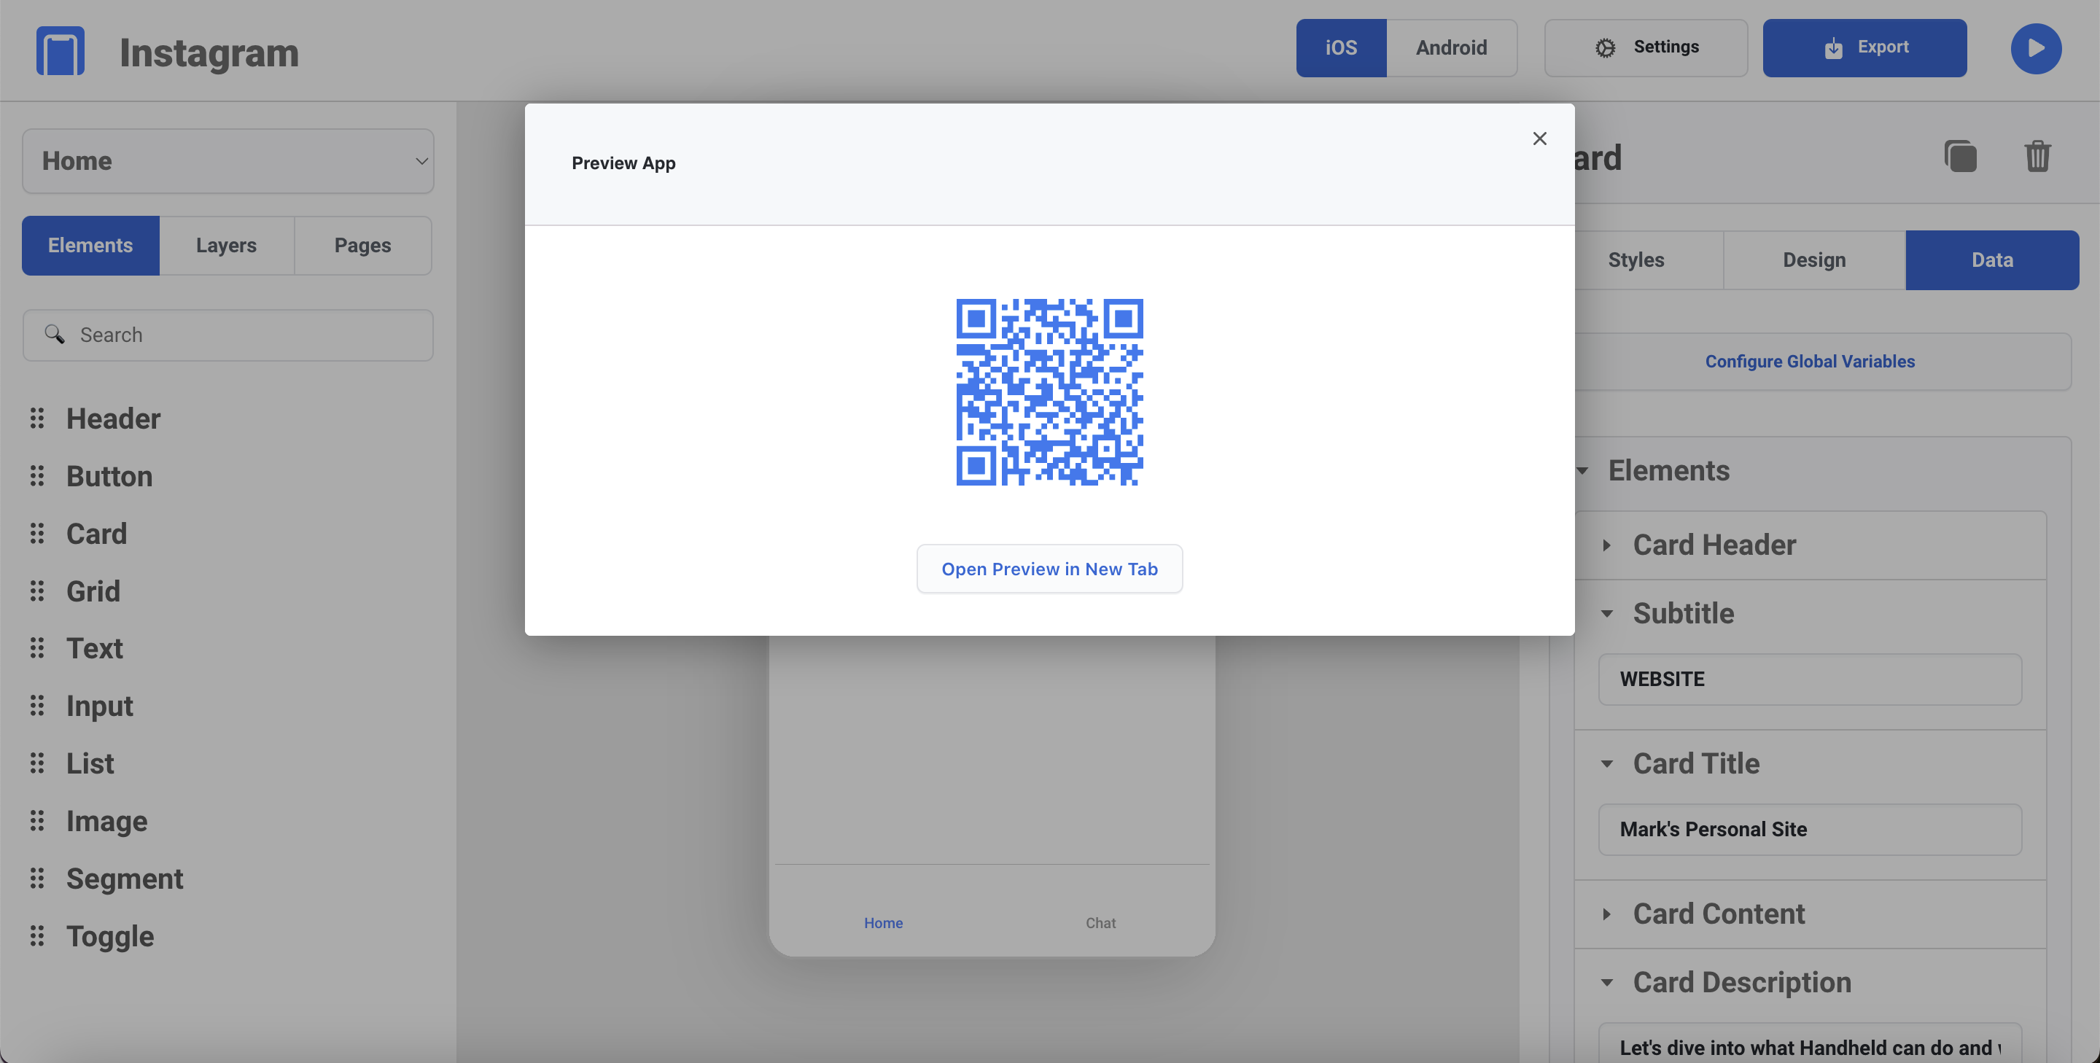
Task: Click the Export download icon
Action: 1832,48
